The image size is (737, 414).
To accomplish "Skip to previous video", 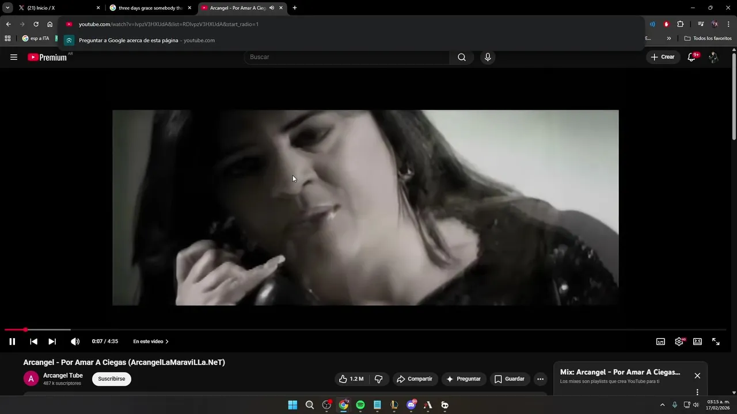I will tap(33, 342).
